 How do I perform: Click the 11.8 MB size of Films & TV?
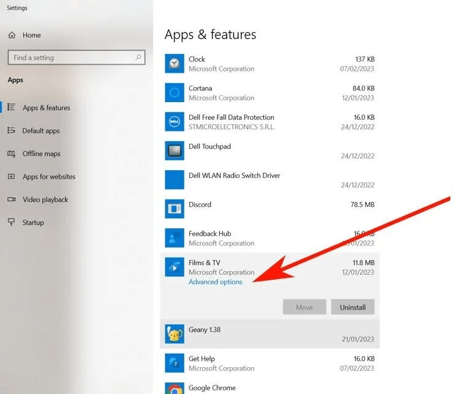[x=363, y=262]
